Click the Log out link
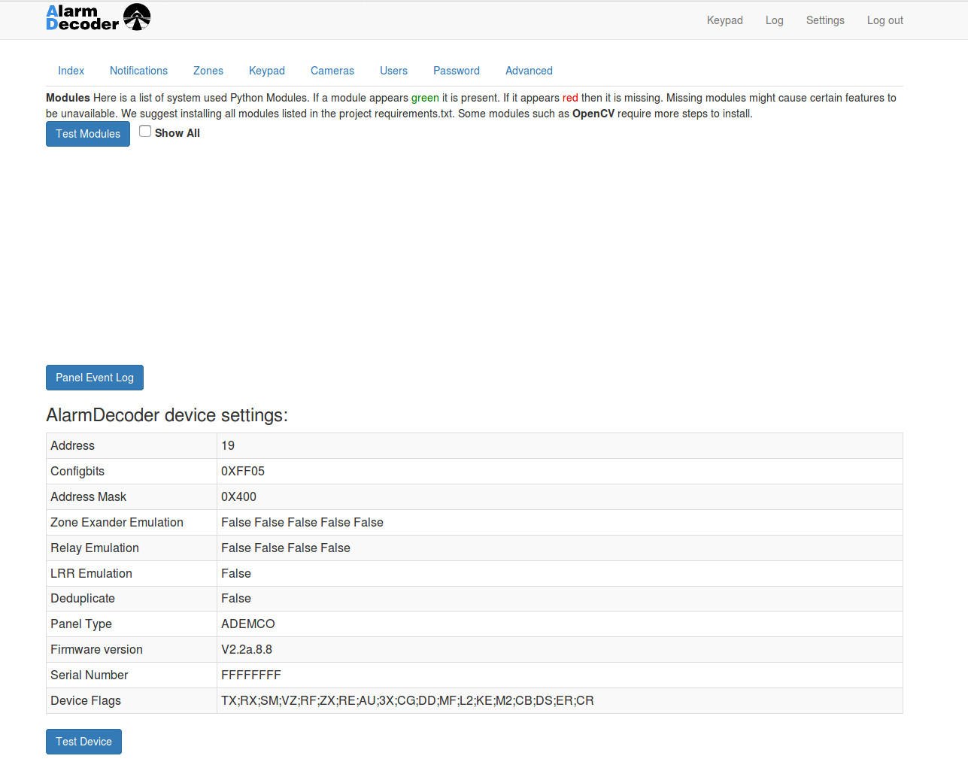The width and height of the screenshot is (968, 771). [885, 20]
